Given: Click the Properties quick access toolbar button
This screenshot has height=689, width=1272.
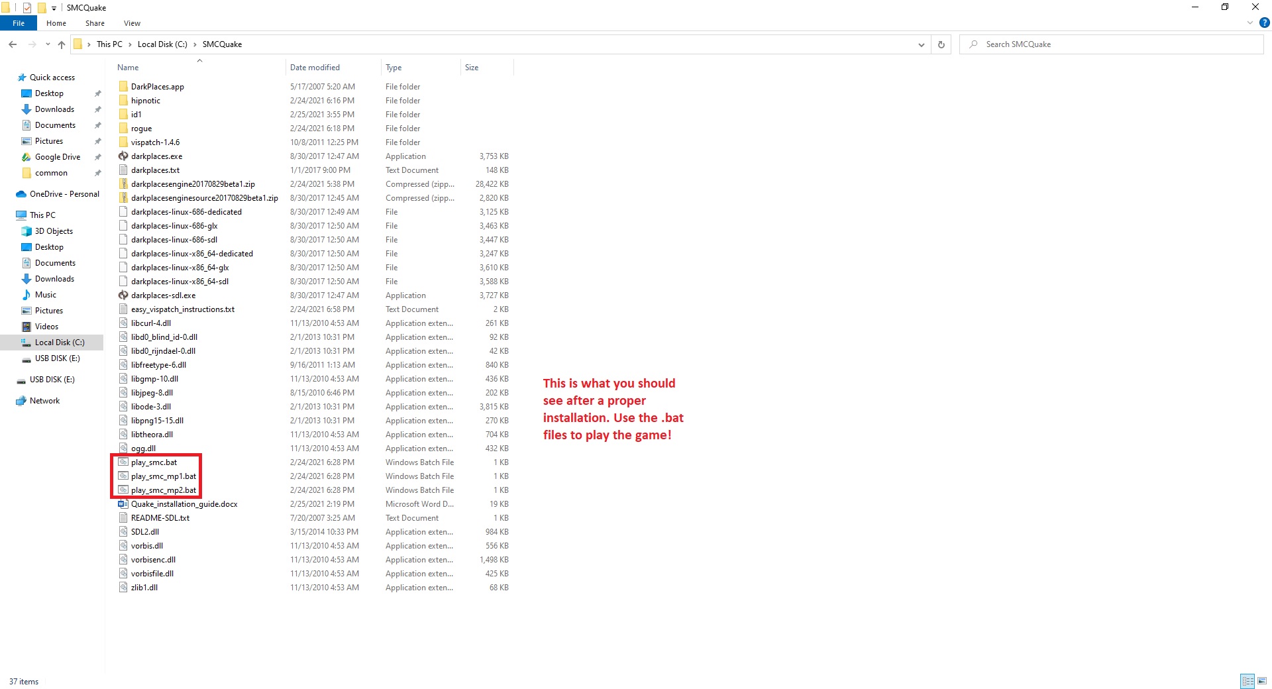Looking at the screenshot, I should [27, 8].
